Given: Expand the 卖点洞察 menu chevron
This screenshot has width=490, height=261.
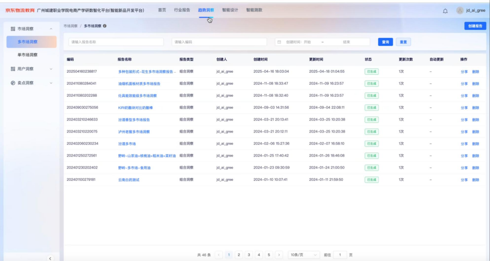Looking at the screenshot, I should coord(51,83).
